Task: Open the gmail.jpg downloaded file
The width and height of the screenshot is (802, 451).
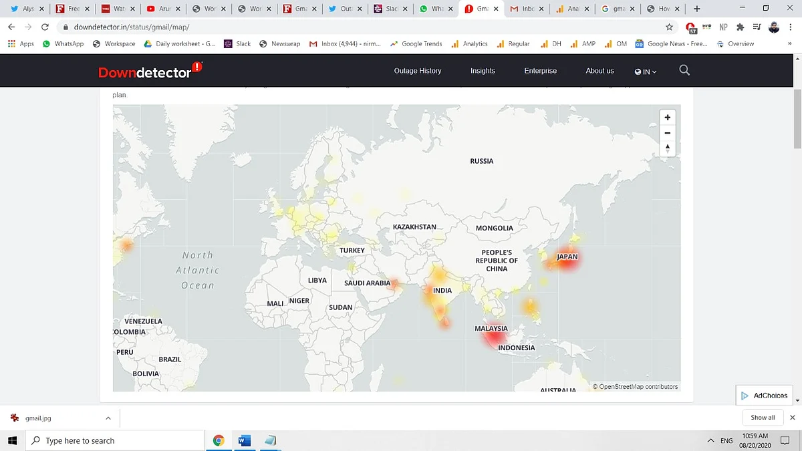Action: coord(39,418)
